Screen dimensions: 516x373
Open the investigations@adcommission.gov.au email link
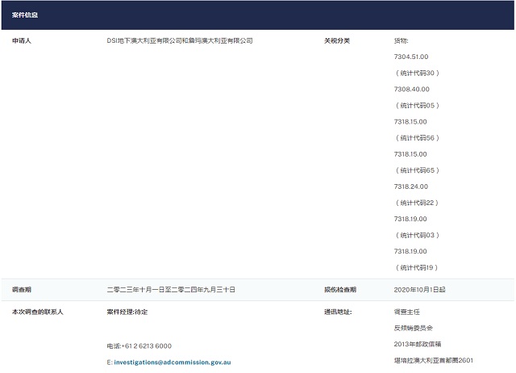click(x=172, y=363)
